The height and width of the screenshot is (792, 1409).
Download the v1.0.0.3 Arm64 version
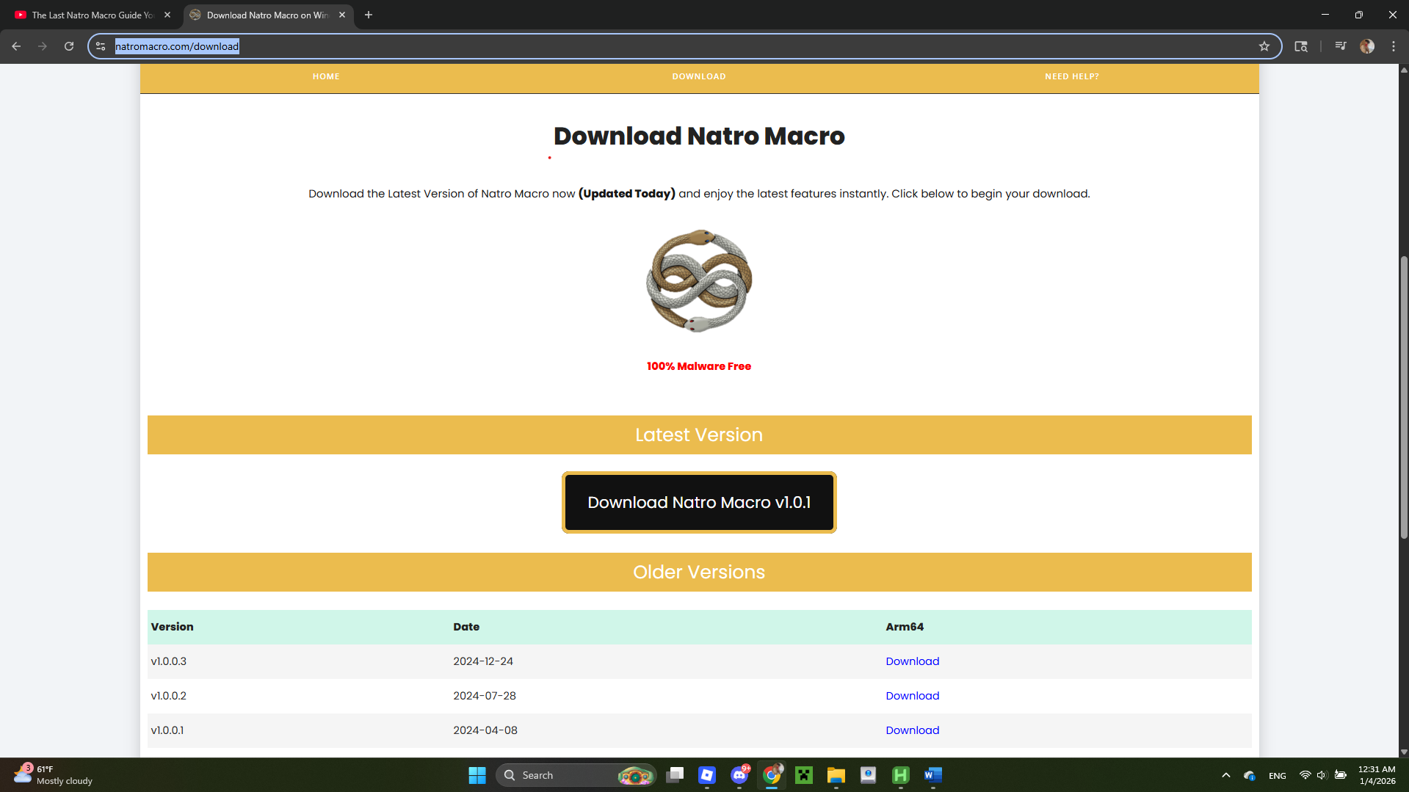(x=913, y=661)
